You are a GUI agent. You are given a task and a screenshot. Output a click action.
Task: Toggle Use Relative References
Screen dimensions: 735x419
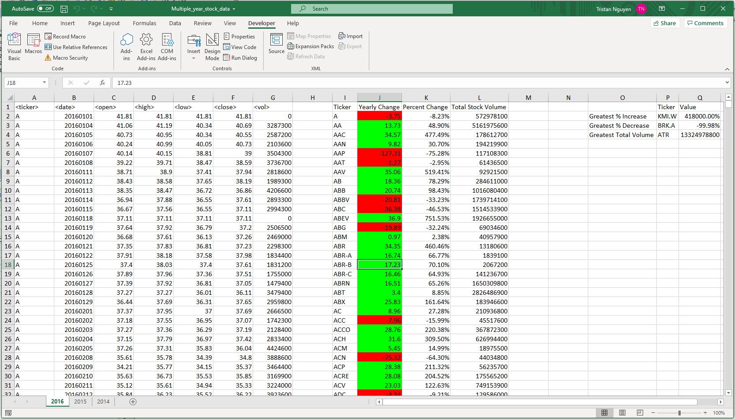[76, 47]
